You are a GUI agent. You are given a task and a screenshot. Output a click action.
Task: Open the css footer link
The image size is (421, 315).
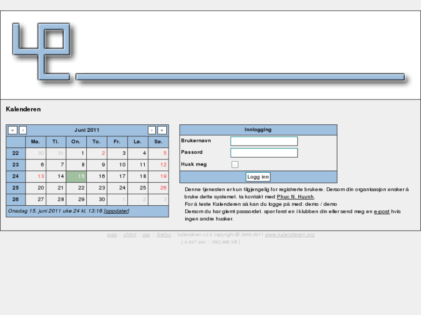[147, 235]
